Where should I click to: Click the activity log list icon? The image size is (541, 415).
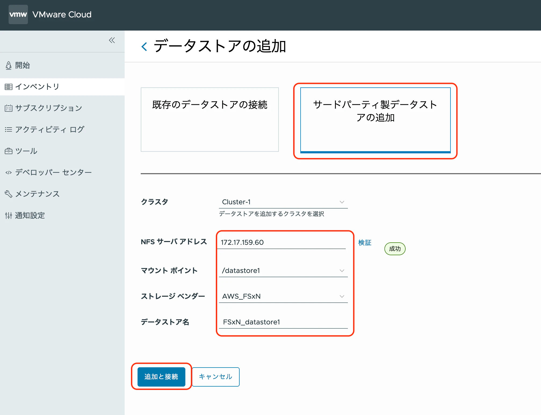(9, 130)
